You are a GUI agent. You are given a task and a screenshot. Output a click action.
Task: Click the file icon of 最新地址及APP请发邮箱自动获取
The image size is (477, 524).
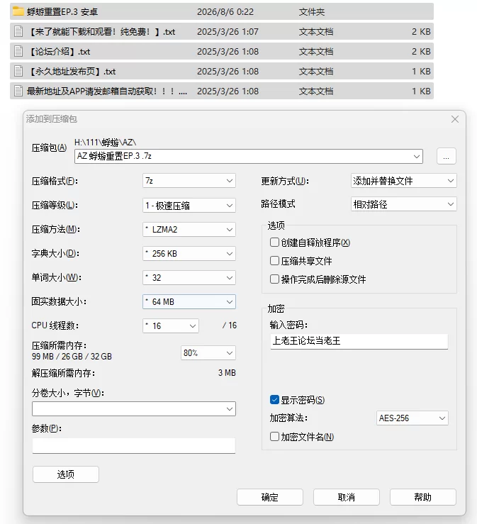point(18,91)
